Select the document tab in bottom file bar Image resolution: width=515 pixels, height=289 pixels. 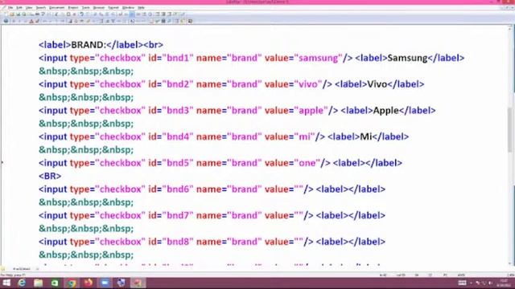[x=22, y=269]
